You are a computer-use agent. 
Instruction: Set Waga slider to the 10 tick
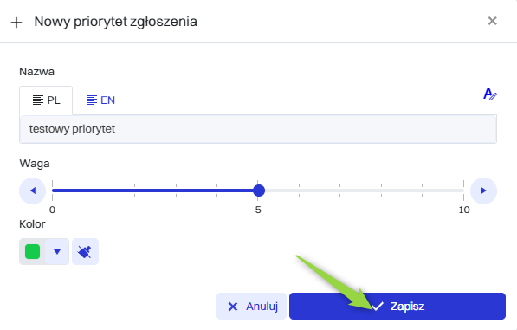point(463,191)
